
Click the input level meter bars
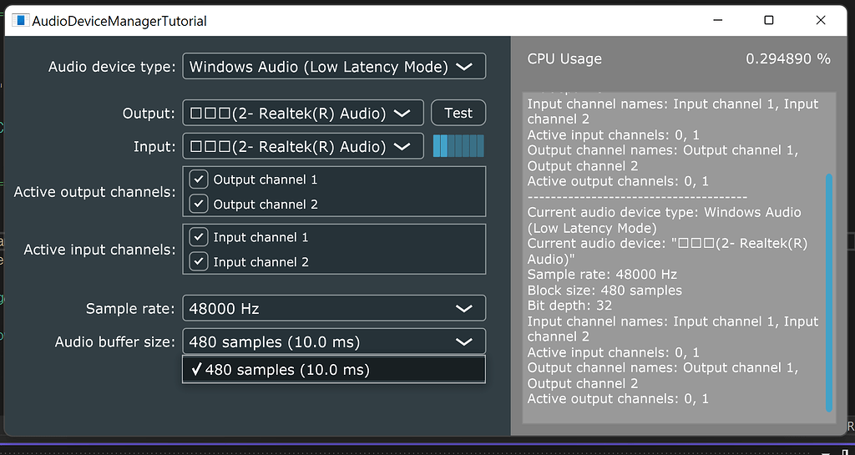(x=458, y=146)
